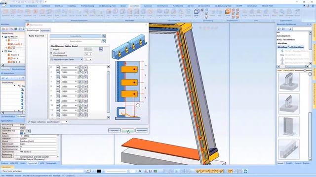Screen dimensions: 316x177
Task: Click the OK button in the dialog
Action: 128,131
